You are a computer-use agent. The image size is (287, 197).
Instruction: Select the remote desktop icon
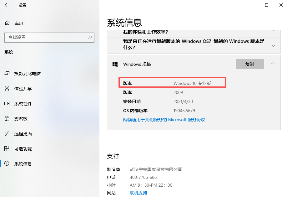pyautogui.click(x=7, y=133)
